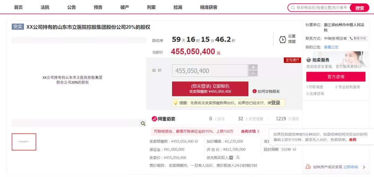Open the 破产 navigation tab
Screen dimensions: 374x177
point(125,7)
